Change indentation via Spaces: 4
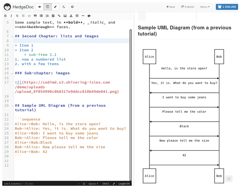241x188 pixels. [x=93, y=184]
